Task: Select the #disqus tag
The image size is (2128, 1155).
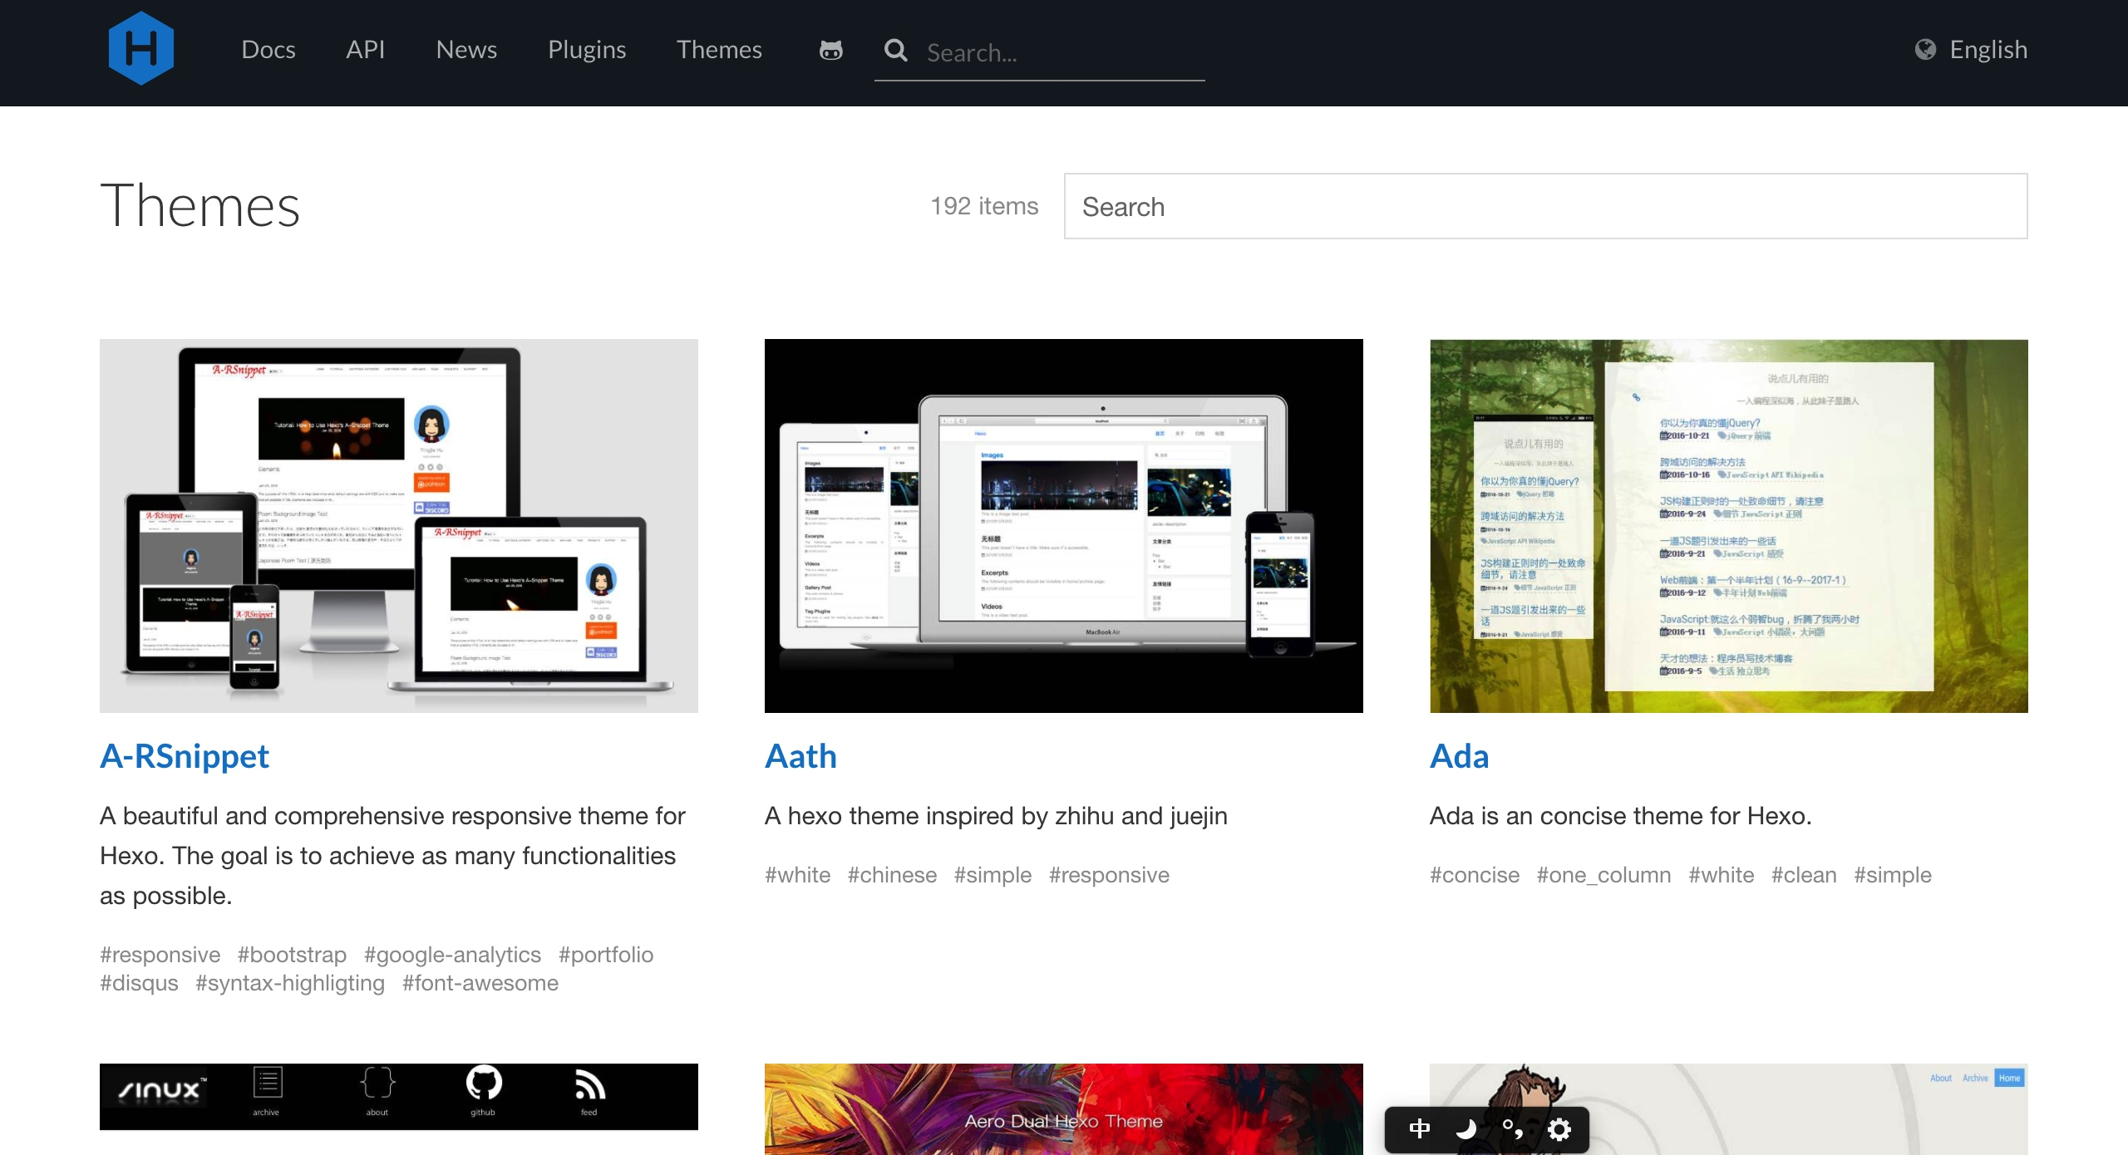Action: tap(139, 983)
